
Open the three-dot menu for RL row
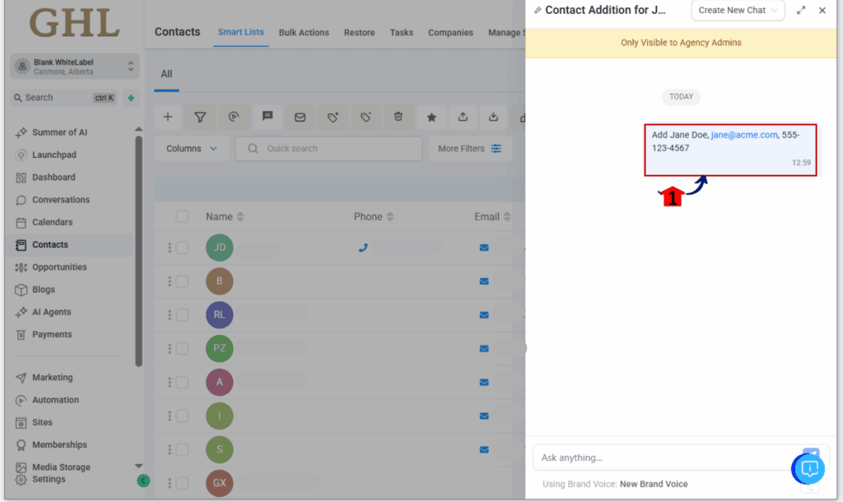click(170, 315)
